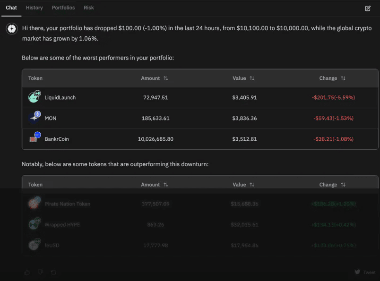Click the Pirate Nation Token icon
The height and width of the screenshot is (281, 380).
click(x=34, y=204)
